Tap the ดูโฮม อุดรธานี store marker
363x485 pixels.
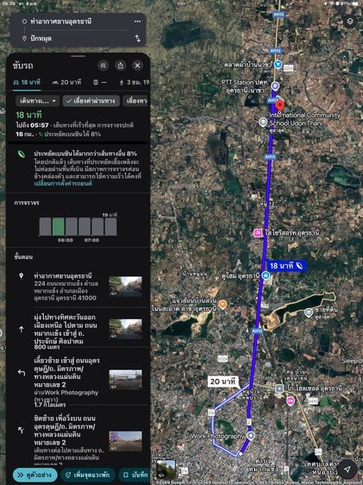pos(266,275)
